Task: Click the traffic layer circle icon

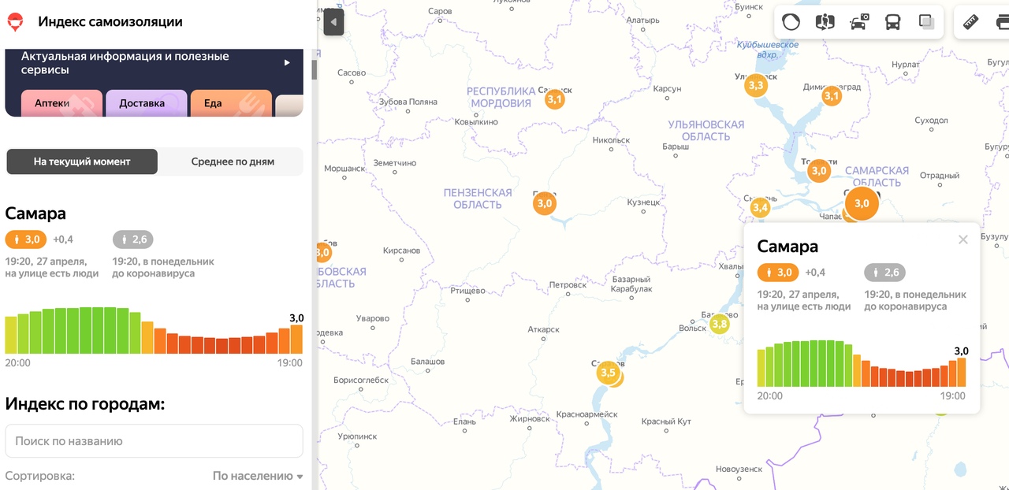Action: (791, 22)
